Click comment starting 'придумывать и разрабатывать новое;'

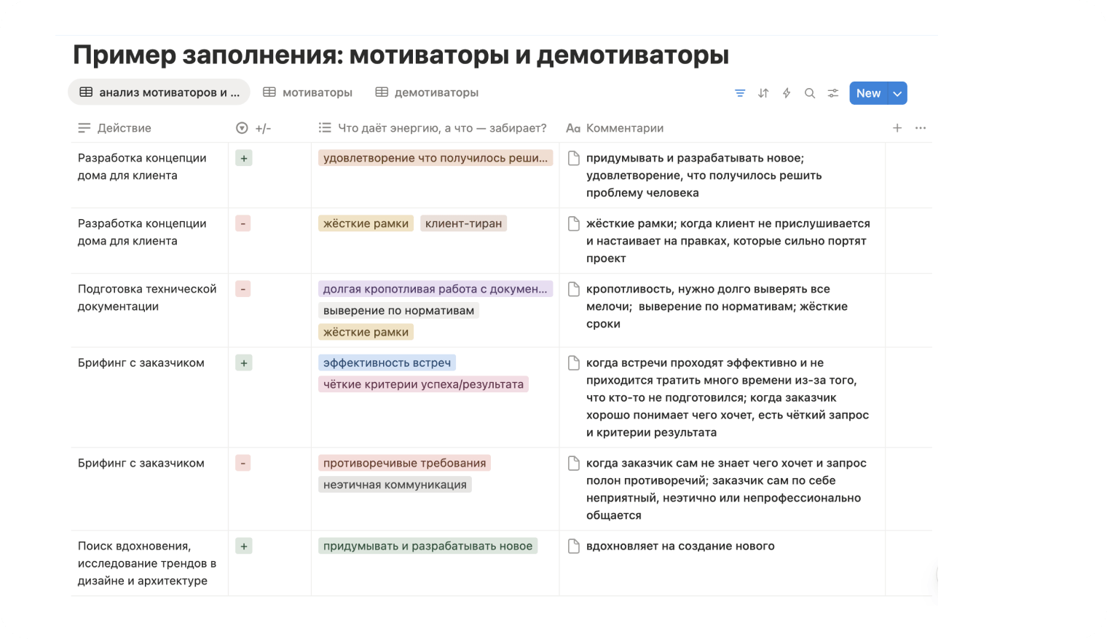click(x=704, y=175)
